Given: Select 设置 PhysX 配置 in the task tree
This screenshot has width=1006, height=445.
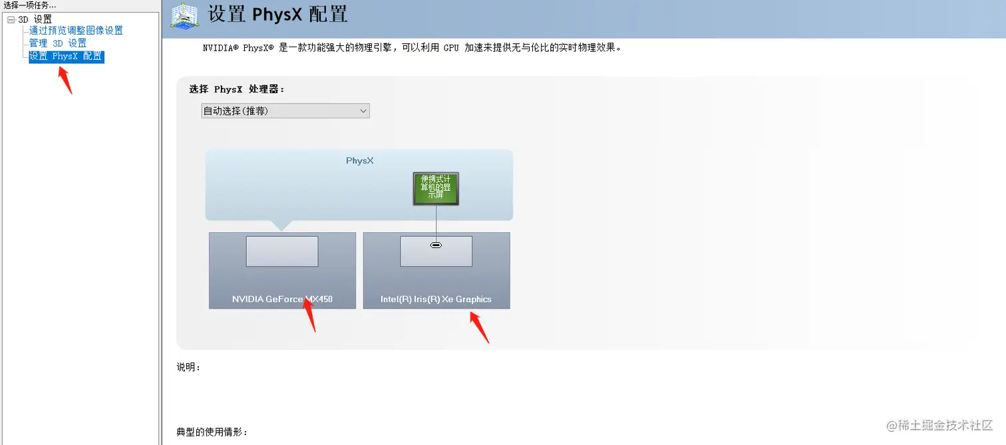Looking at the screenshot, I should (66, 57).
